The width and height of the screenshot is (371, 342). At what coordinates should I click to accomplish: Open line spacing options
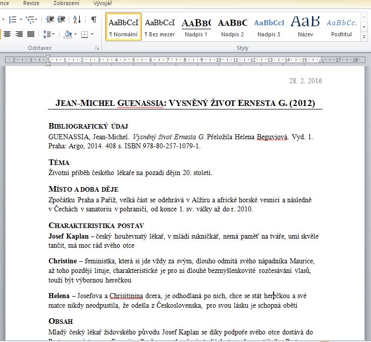click(49, 34)
